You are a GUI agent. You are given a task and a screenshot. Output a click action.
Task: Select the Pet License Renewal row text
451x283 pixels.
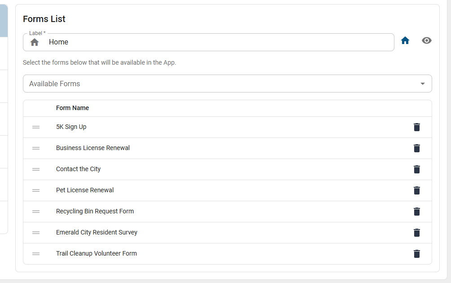pyautogui.click(x=85, y=190)
